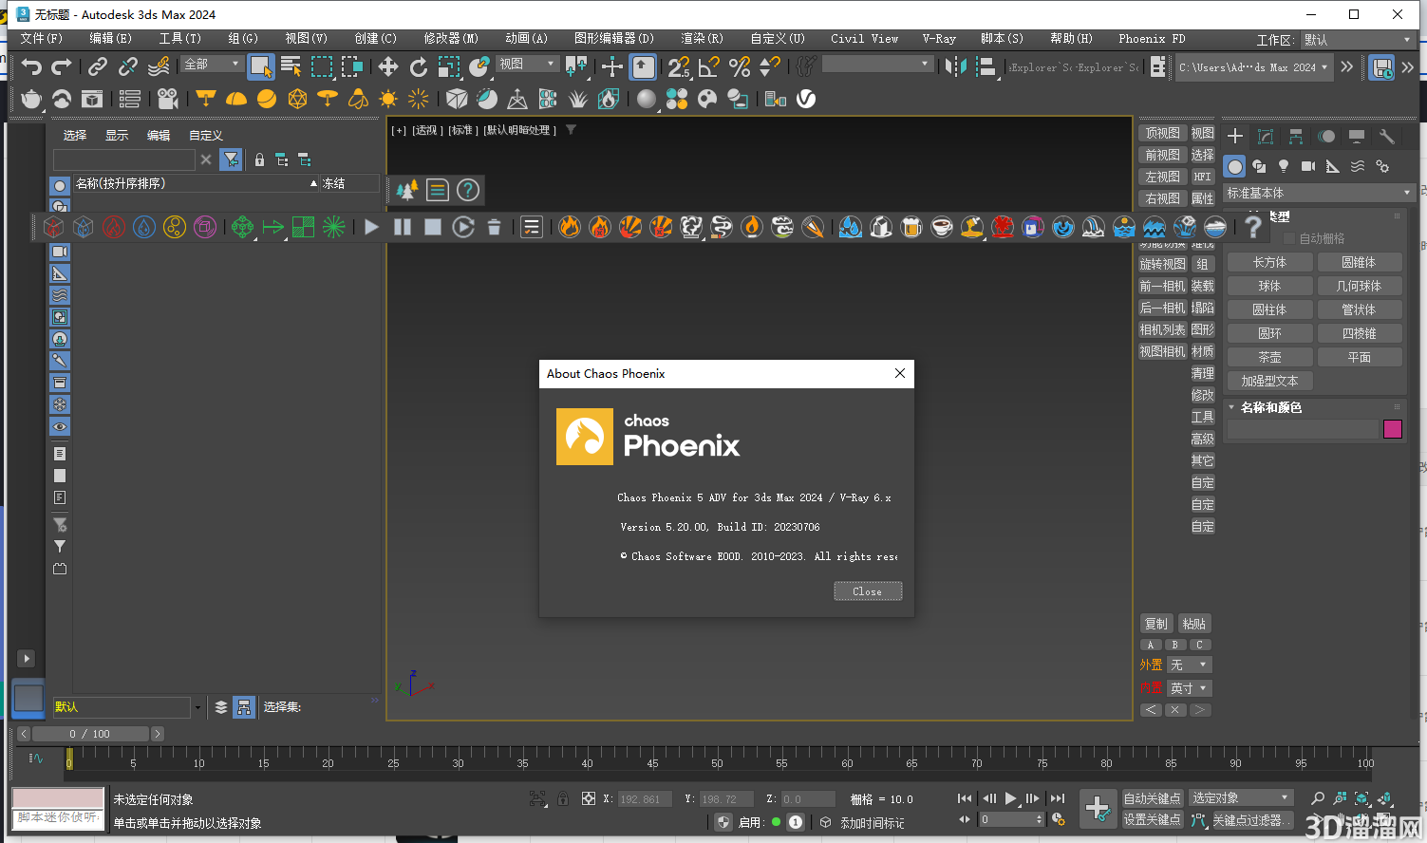Screen dimensions: 1427x843
Task: Click the Phoenix Ocean toolbar icon
Action: 1123,227
